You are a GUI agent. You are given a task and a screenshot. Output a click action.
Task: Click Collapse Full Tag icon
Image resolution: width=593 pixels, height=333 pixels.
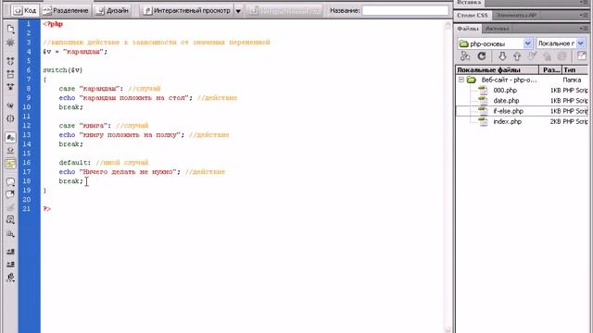[10, 61]
